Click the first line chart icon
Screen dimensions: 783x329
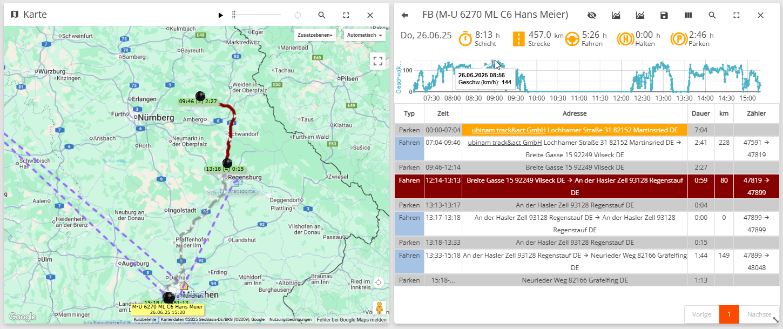[x=616, y=15]
